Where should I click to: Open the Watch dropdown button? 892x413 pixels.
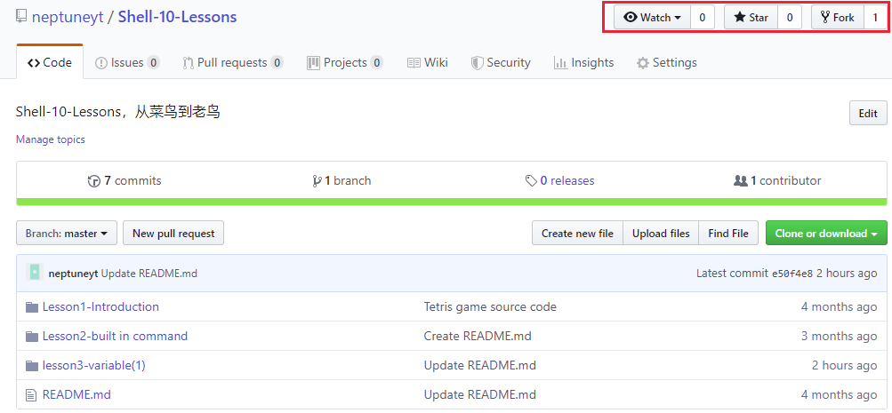pyautogui.click(x=652, y=18)
